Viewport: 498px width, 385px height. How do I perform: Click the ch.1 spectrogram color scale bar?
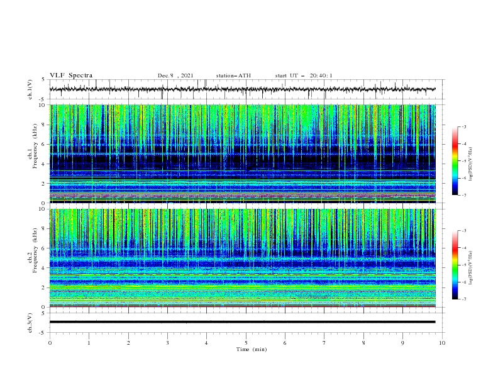pyautogui.click(x=455, y=161)
